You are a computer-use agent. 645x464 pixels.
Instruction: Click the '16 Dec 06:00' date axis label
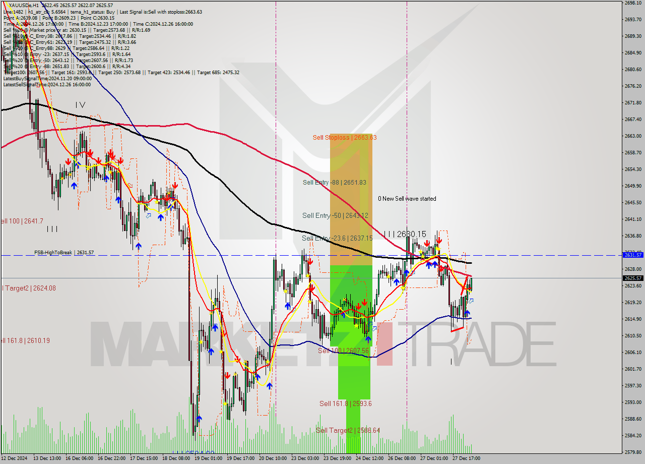coord(79,458)
